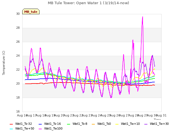Click the MB_tule label box
This screenshot has height=134, width=178.
coord(31,11)
